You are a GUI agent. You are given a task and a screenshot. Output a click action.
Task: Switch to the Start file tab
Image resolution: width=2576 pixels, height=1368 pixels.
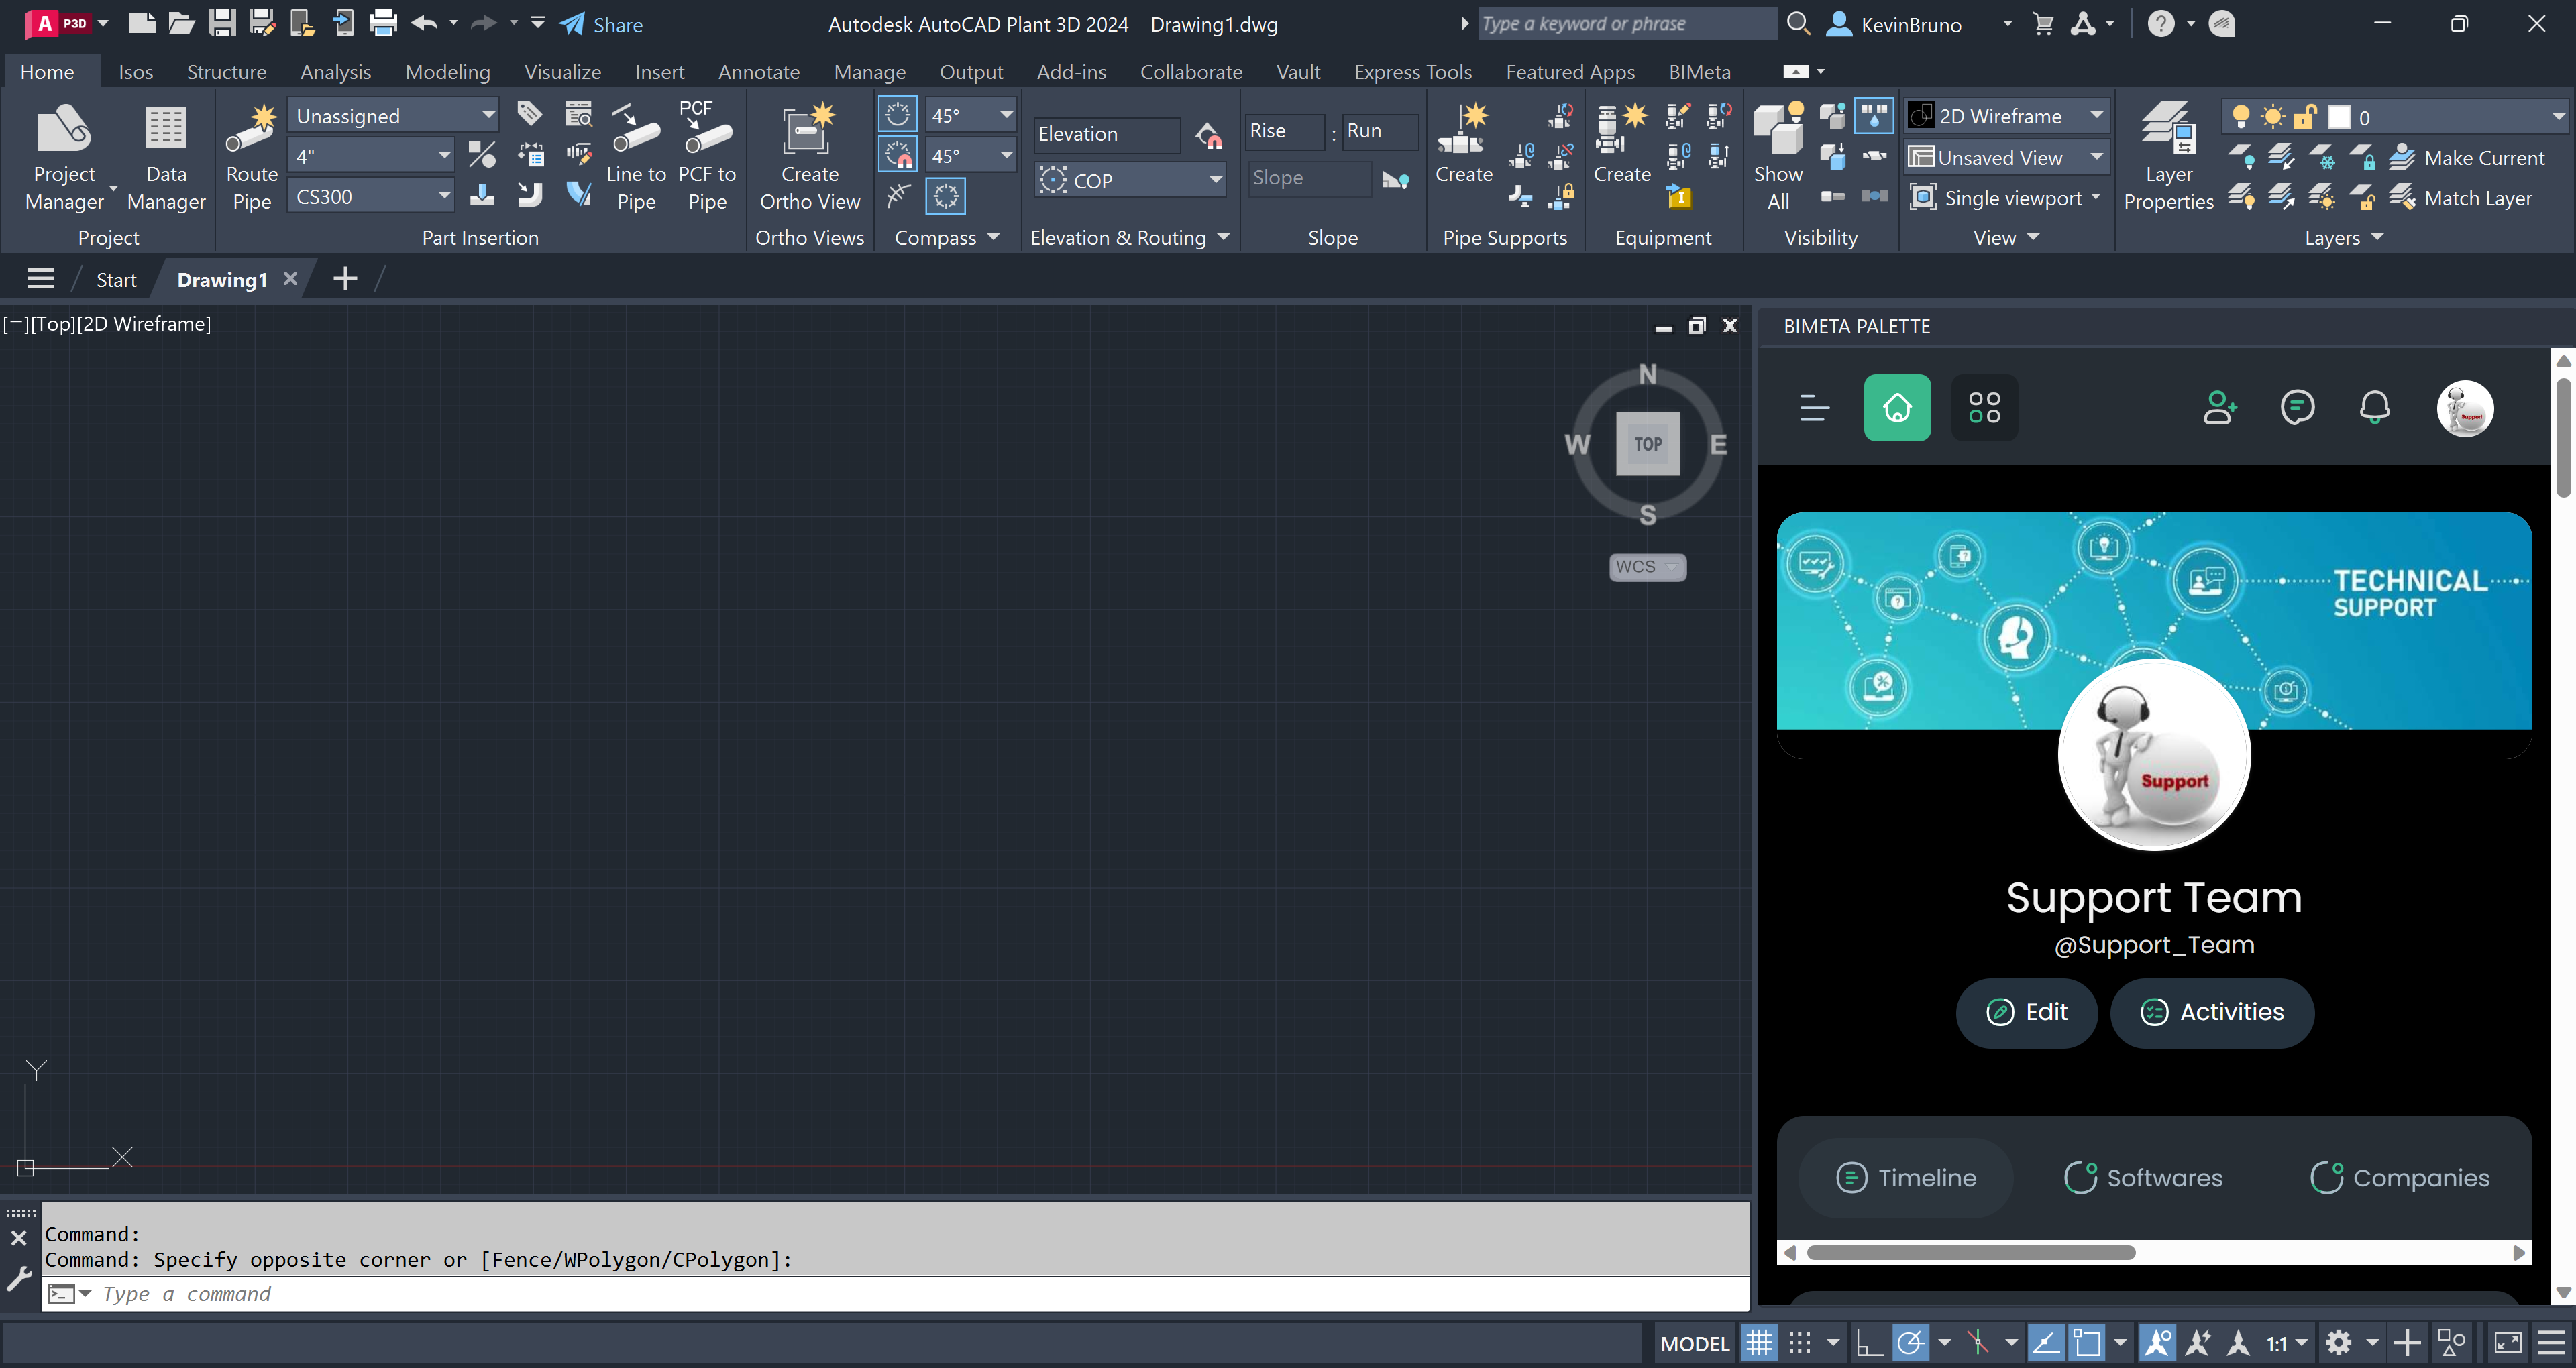coord(116,280)
